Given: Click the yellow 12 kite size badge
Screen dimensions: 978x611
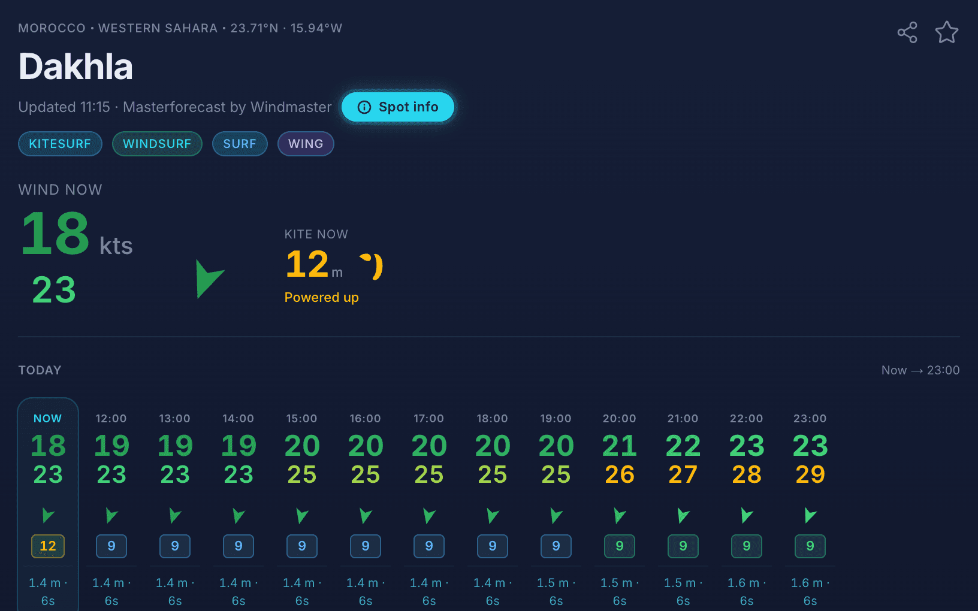Looking at the screenshot, I should 48,546.
